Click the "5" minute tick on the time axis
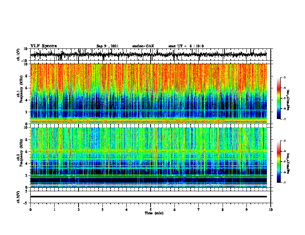The image size is (305, 235). pyautogui.click(x=151, y=210)
